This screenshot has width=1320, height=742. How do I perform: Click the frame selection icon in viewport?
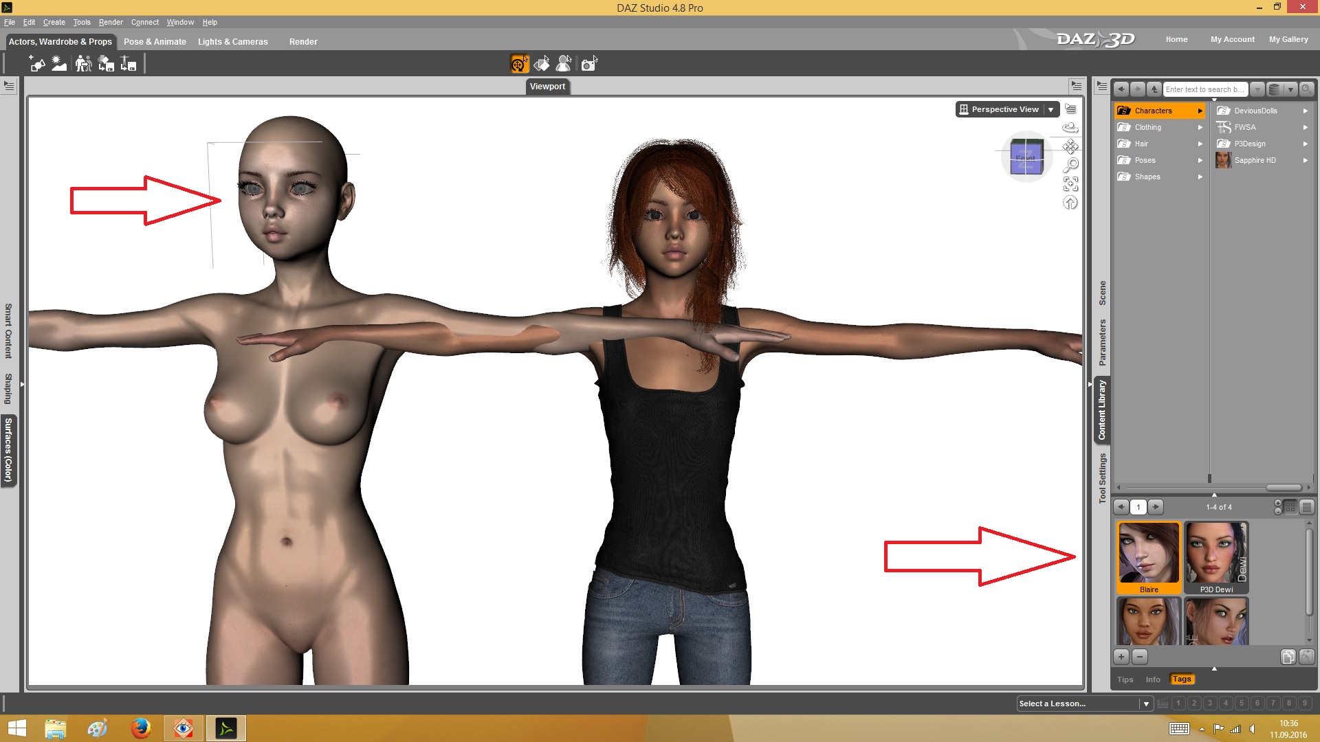[x=1070, y=184]
